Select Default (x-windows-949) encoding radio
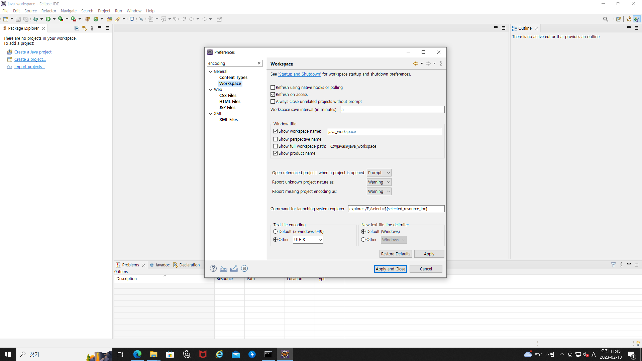 click(x=276, y=232)
